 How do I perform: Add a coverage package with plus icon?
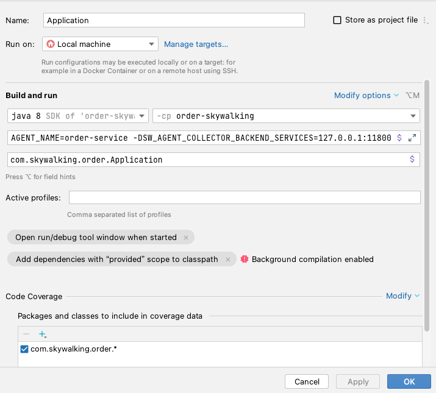(x=43, y=334)
